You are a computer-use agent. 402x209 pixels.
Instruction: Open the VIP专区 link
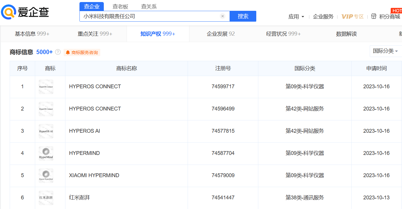[x=352, y=17]
